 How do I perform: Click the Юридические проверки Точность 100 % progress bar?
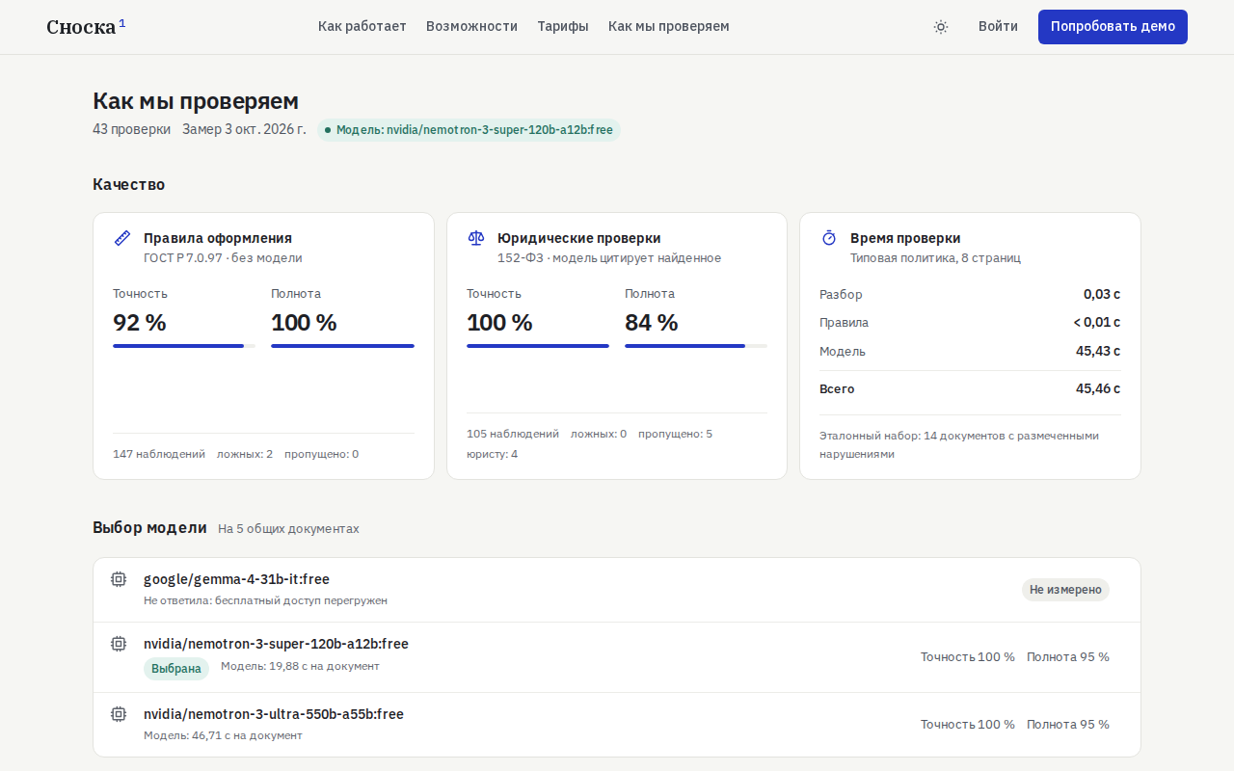(x=538, y=346)
